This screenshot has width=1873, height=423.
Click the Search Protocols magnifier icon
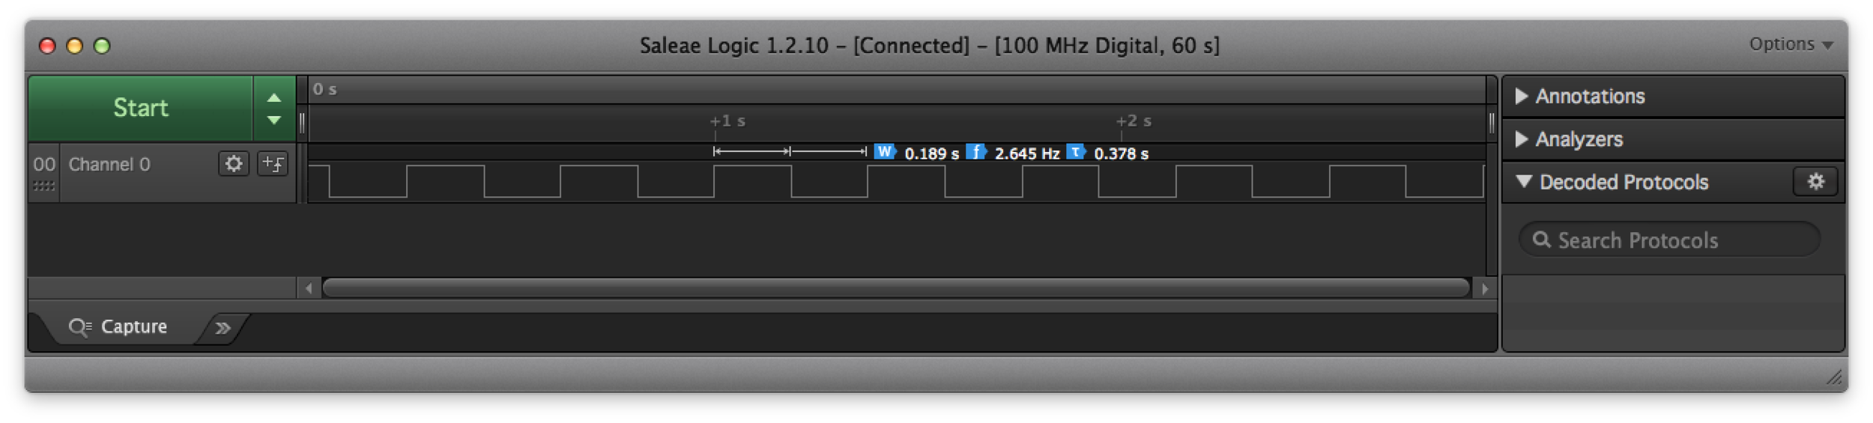(x=1541, y=240)
